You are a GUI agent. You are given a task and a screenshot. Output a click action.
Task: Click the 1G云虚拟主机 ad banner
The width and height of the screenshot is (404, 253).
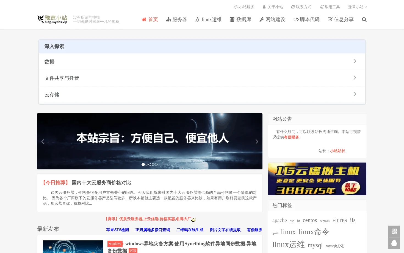click(x=317, y=179)
